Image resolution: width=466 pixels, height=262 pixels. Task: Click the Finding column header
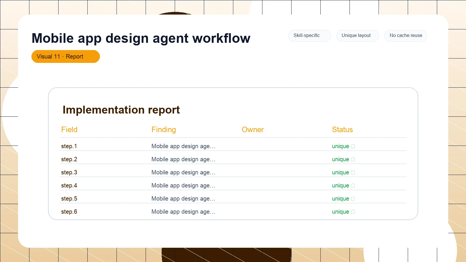click(x=164, y=130)
